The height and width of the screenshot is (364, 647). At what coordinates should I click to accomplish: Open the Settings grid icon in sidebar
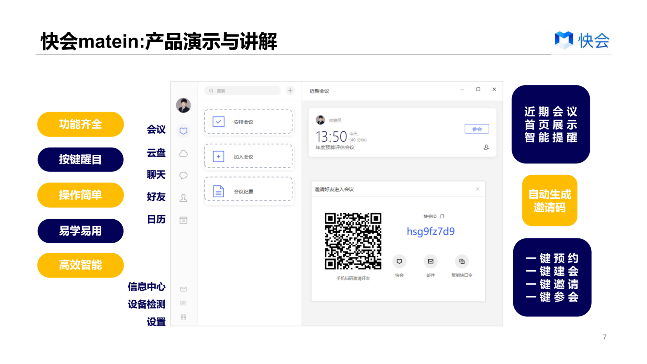pos(183,317)
